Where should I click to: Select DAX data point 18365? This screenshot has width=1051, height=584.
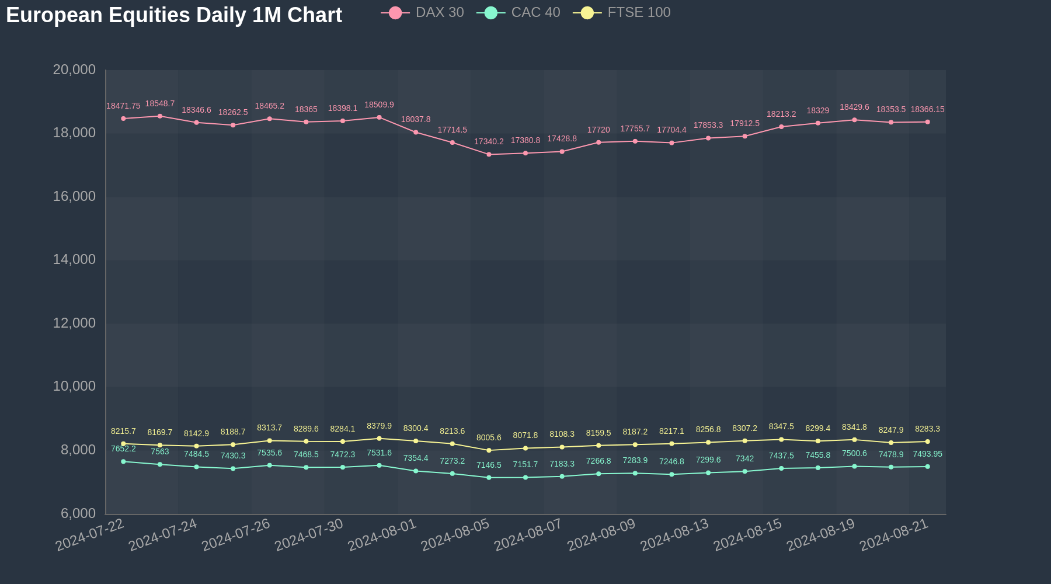point(306,122)
